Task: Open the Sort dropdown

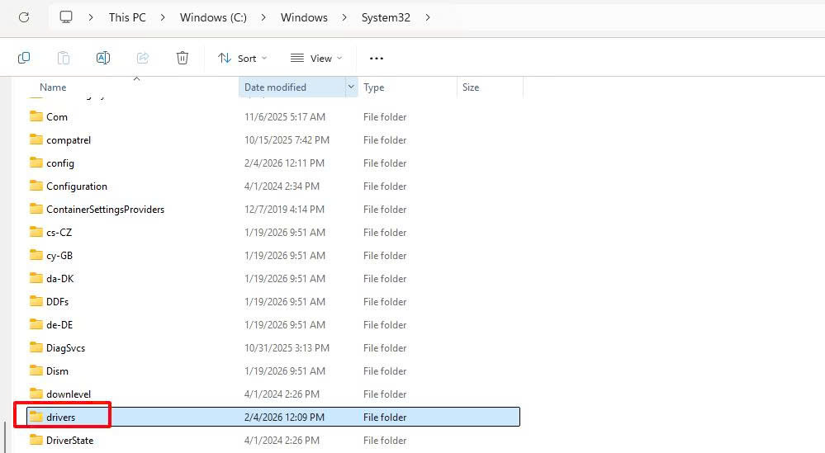Action: pos(243,59)
